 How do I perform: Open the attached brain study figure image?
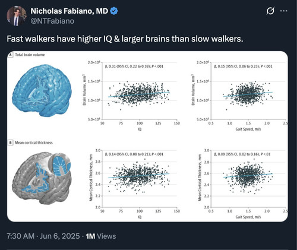pos(147,137)
